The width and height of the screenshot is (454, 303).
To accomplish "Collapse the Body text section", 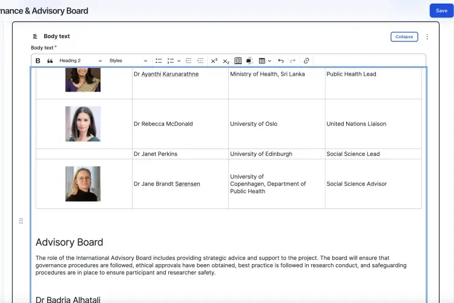I will (404, 37).
